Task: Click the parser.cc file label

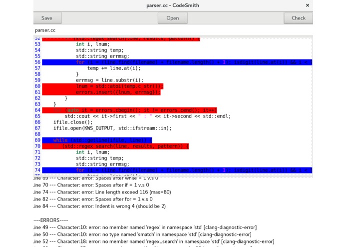Action: click(45, 30)
